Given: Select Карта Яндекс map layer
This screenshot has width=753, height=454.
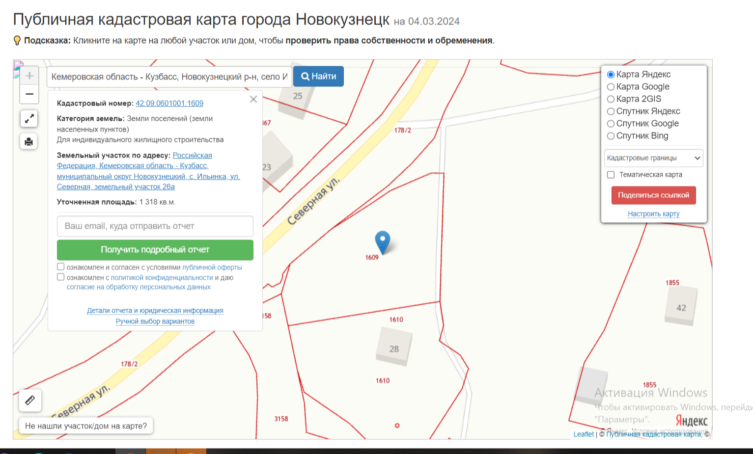Looking at the screenshot, I should [611, 75].
